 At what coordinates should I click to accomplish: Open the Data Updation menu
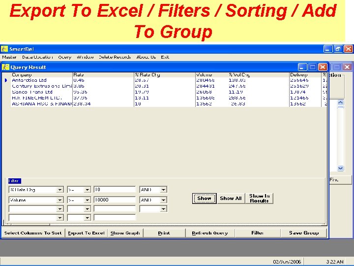point(37,57)
